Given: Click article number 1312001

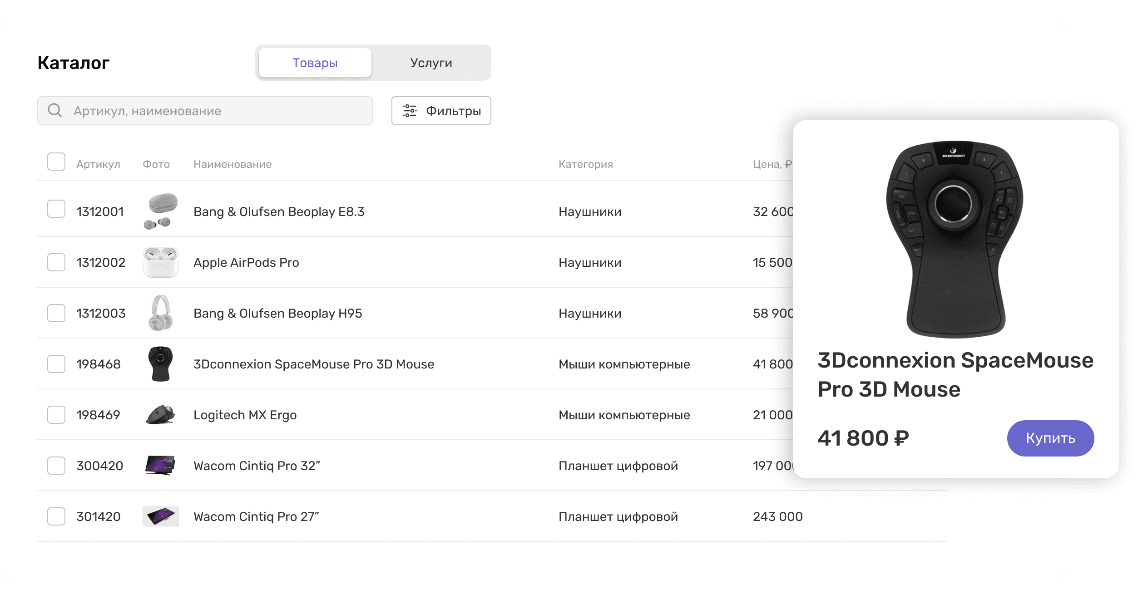Looking at the screenshot, I should (100, 211).
